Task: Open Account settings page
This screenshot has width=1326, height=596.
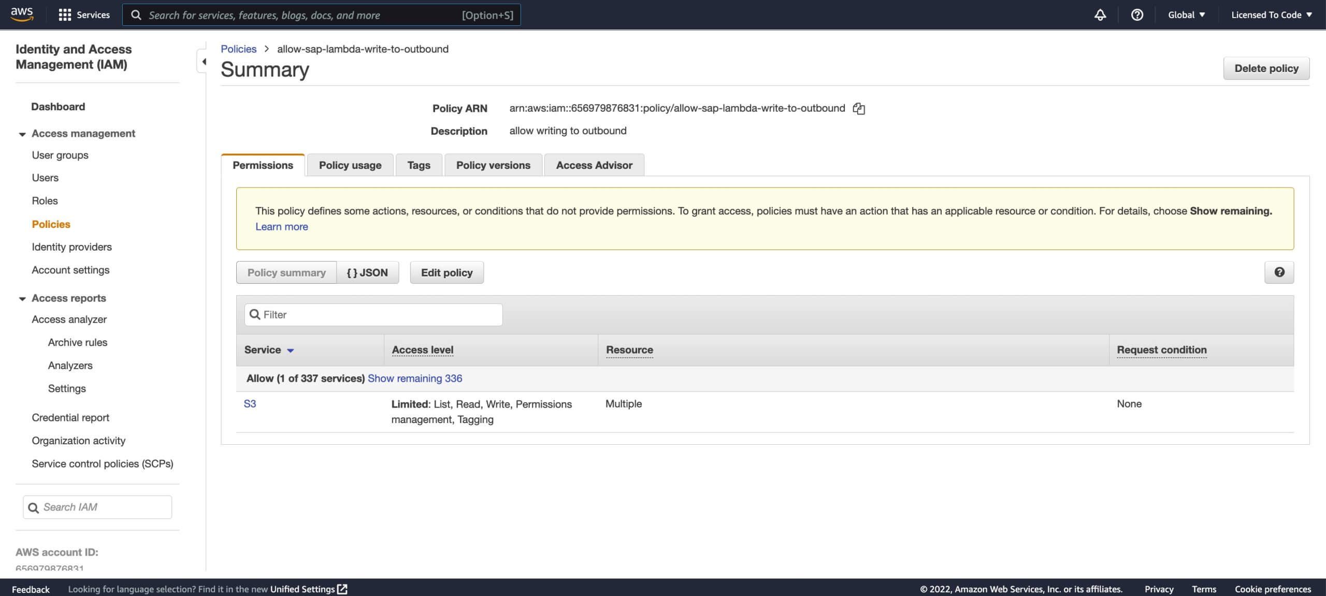Action: tap(70, 270)
